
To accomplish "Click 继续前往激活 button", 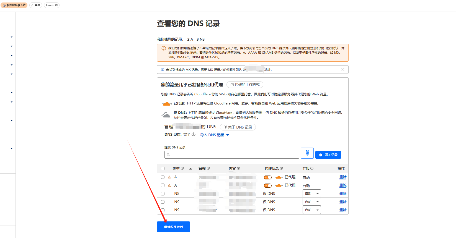I will tap(173, 227).
